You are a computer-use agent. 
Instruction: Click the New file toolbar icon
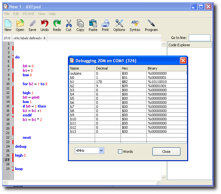(8, 25)
